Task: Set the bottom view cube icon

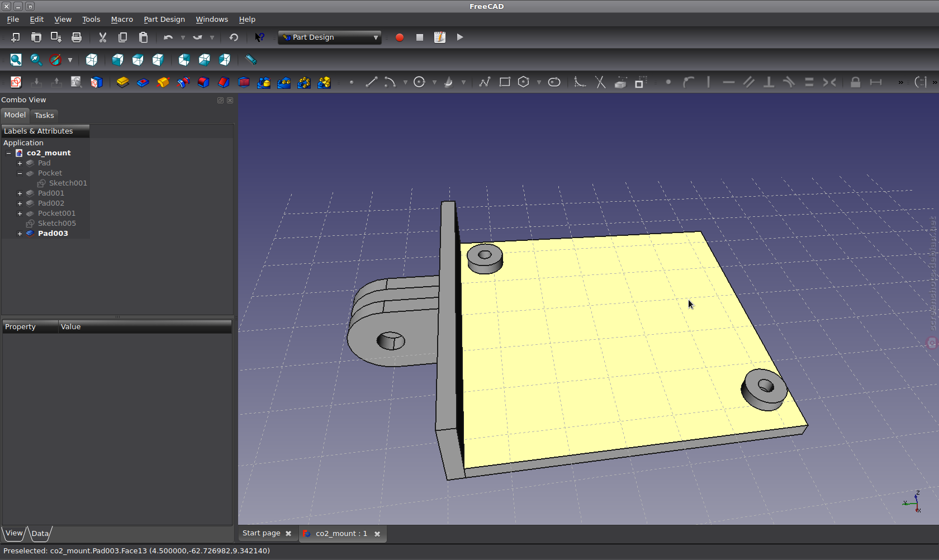Action: pyautogui.click(x=204, y=60)
